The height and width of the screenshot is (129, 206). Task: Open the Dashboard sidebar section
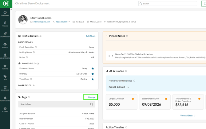[x=5, y=14]
